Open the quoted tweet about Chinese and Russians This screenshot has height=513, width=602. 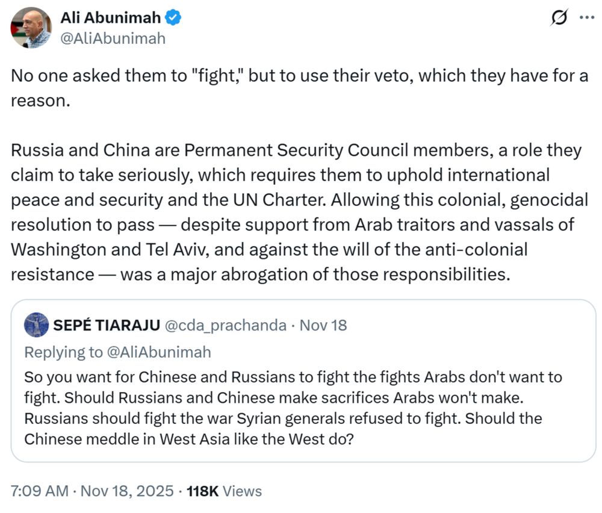point(303,381)
